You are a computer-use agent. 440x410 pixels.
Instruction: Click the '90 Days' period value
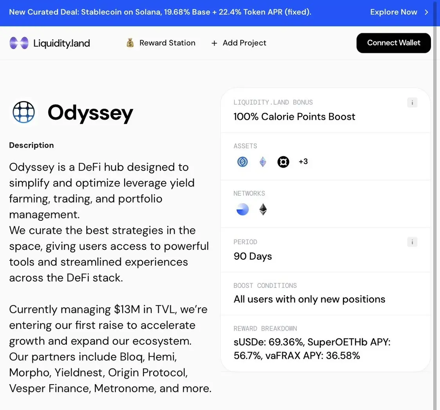coord(252,256)
